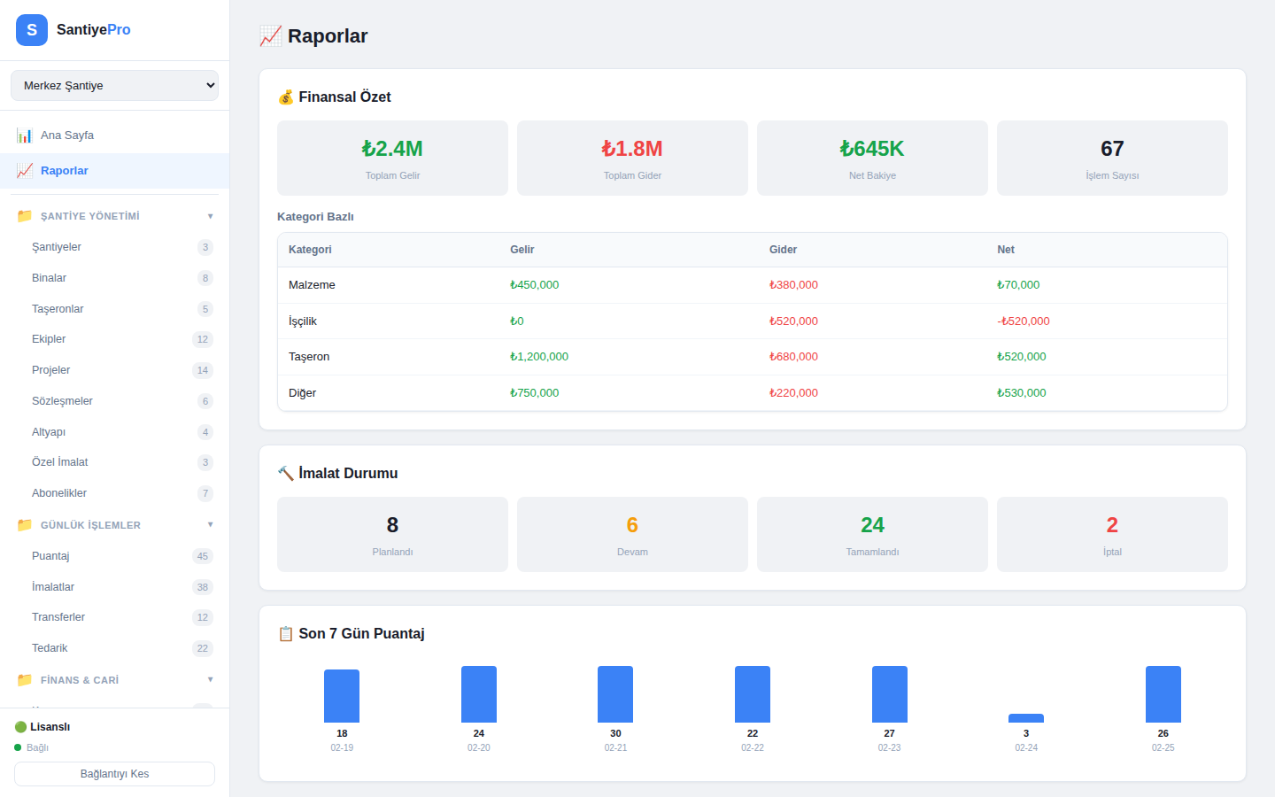Click the SantiyePro blue S logo

32,30
